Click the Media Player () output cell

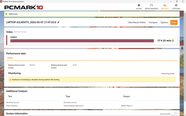click(127, 106)
